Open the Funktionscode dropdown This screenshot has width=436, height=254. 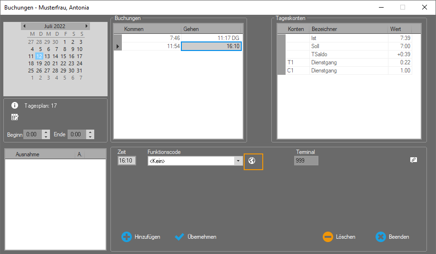238,161
